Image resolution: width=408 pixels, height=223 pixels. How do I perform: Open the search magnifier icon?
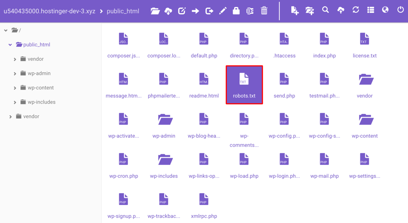[x=325, y=10]
